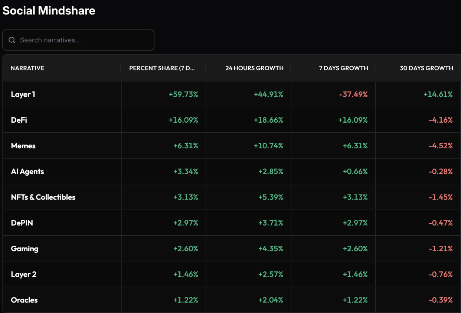Open the Layer 1 narrative row
This screenshot has height=313, width=461.
(x=23, y=94)
